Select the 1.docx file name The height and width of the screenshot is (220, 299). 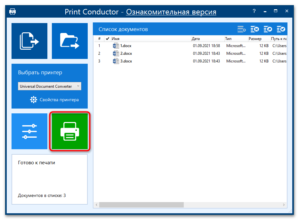tap(126, 46)
